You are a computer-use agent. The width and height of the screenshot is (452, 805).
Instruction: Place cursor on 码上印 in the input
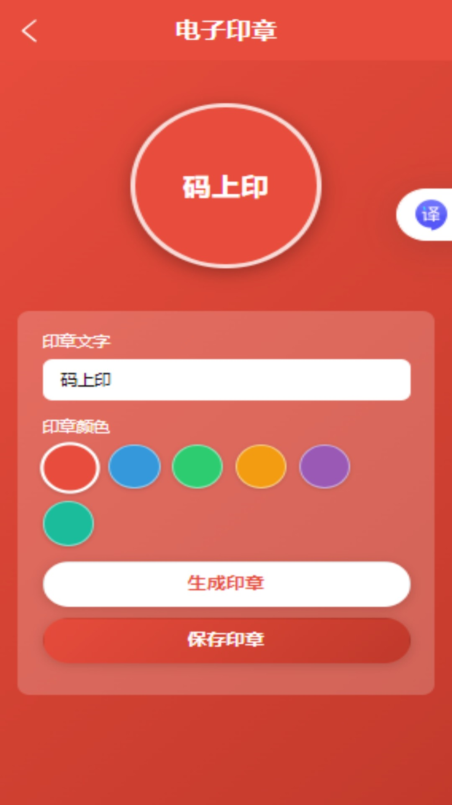85,380
